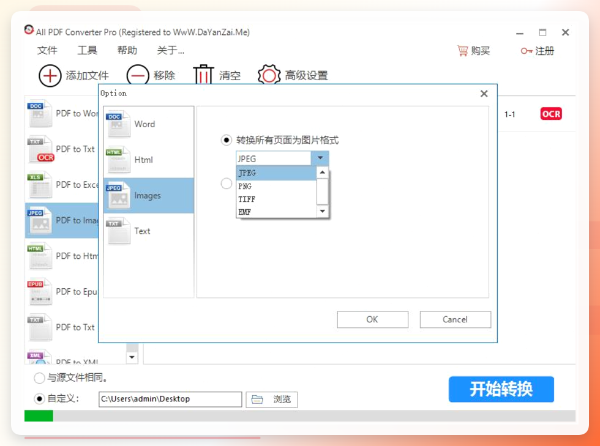
Task: Select plain PDF to Txt icon
Action: coord(39,327)
